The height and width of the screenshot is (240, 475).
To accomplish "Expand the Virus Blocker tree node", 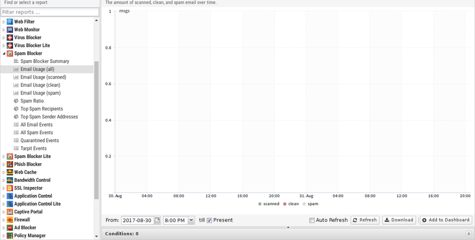I will tap(4, 37).
